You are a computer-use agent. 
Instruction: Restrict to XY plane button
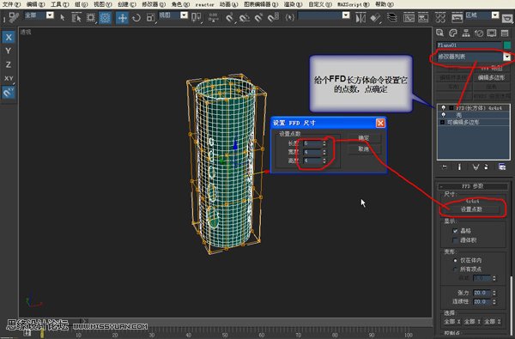click(9, 78)
